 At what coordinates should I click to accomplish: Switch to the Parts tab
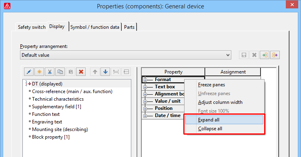[129, 27]
